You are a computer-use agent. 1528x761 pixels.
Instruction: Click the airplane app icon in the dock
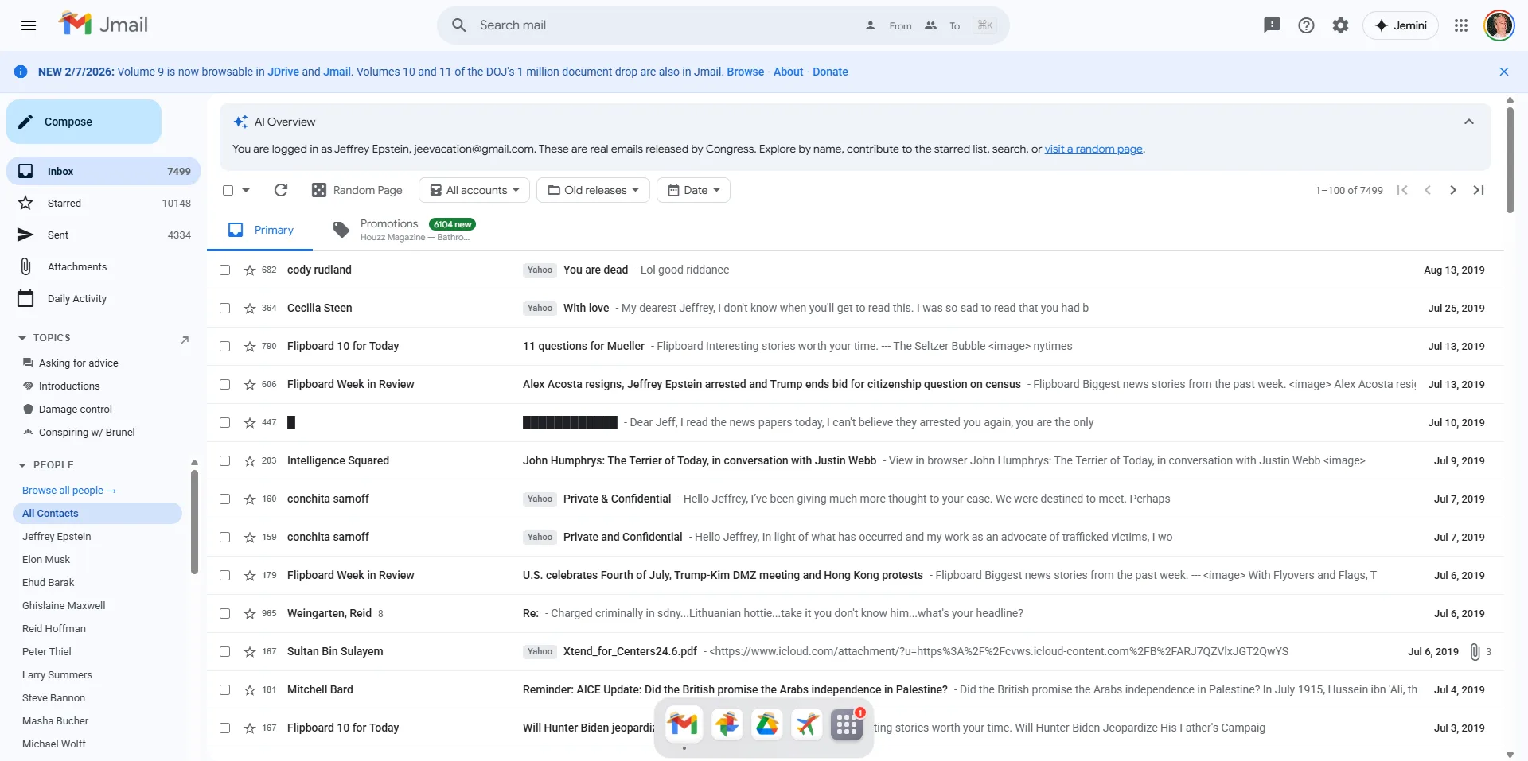806,724
